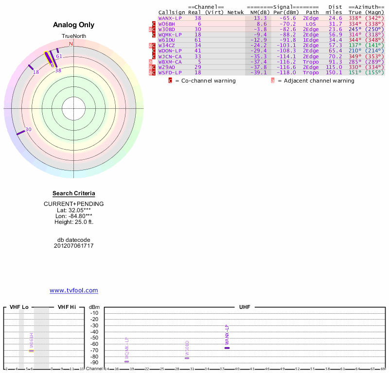The image size is (389, 373).
Task: Click the Search Criteria heading
Action: (74, 193)
